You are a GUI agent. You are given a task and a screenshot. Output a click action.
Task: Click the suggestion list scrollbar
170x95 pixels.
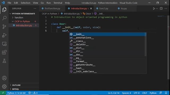(146, 44)
